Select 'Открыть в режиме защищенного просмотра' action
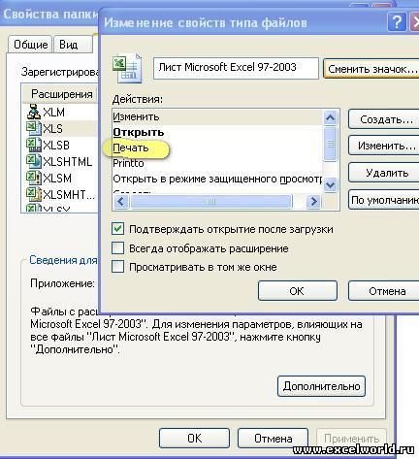 coord(217,179)
